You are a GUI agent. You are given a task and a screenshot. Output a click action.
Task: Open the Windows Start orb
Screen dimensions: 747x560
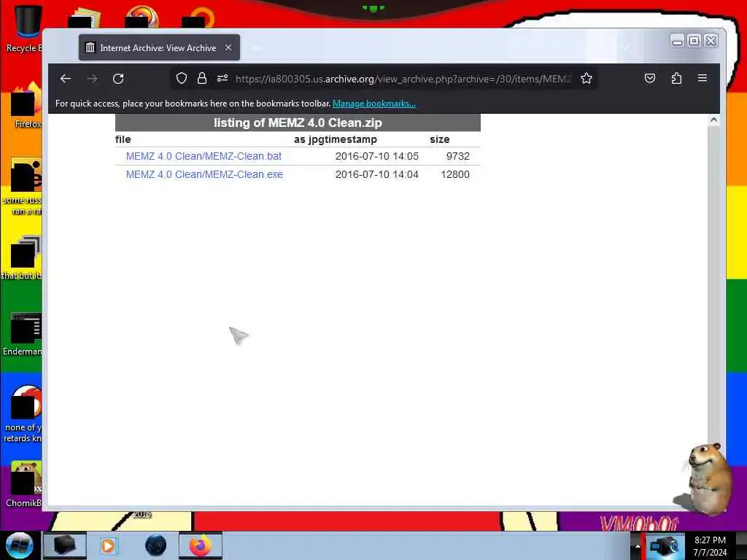coord(20,545)
